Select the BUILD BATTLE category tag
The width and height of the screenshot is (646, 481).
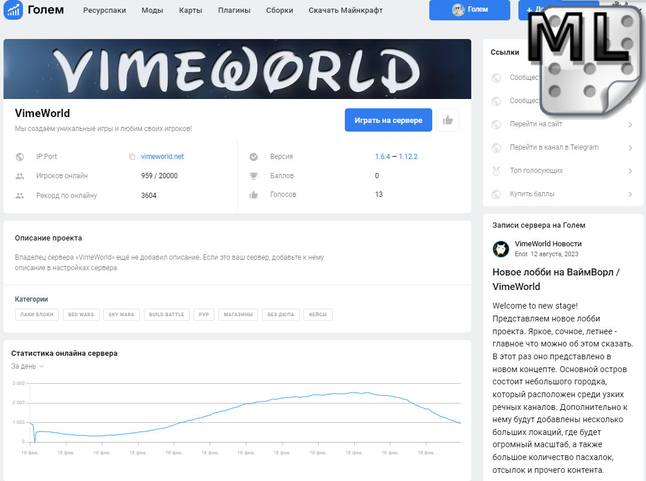(x=167, y=314)
